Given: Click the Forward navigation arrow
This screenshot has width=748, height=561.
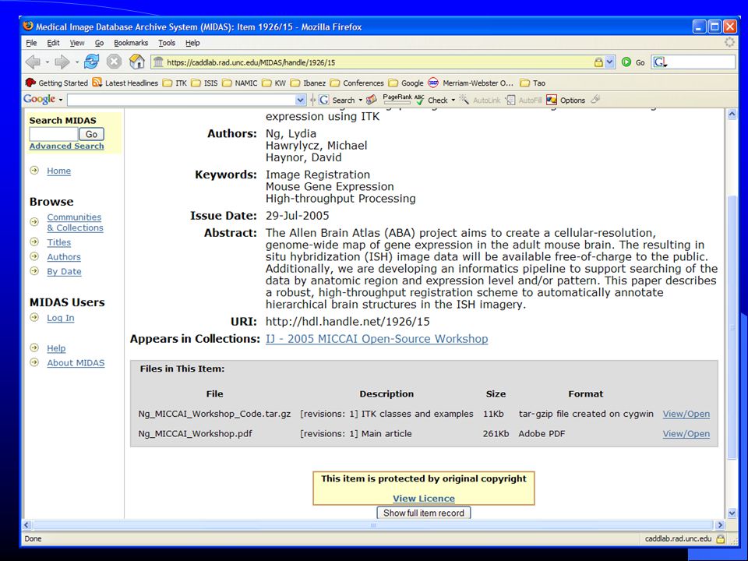Looking at the screenshot, I should (x=62, y=62).
